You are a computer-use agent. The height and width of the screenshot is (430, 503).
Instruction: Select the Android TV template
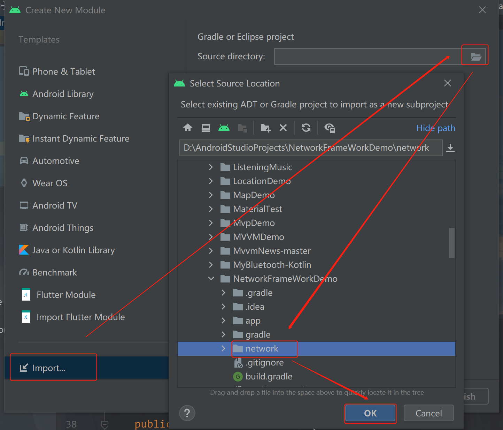[x=48, y=205]
